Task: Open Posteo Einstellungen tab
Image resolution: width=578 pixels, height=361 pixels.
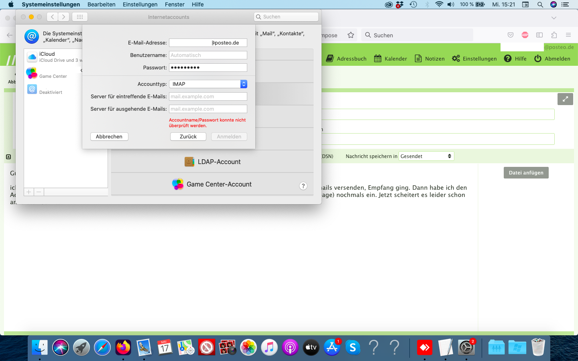Action: point(474,59)
